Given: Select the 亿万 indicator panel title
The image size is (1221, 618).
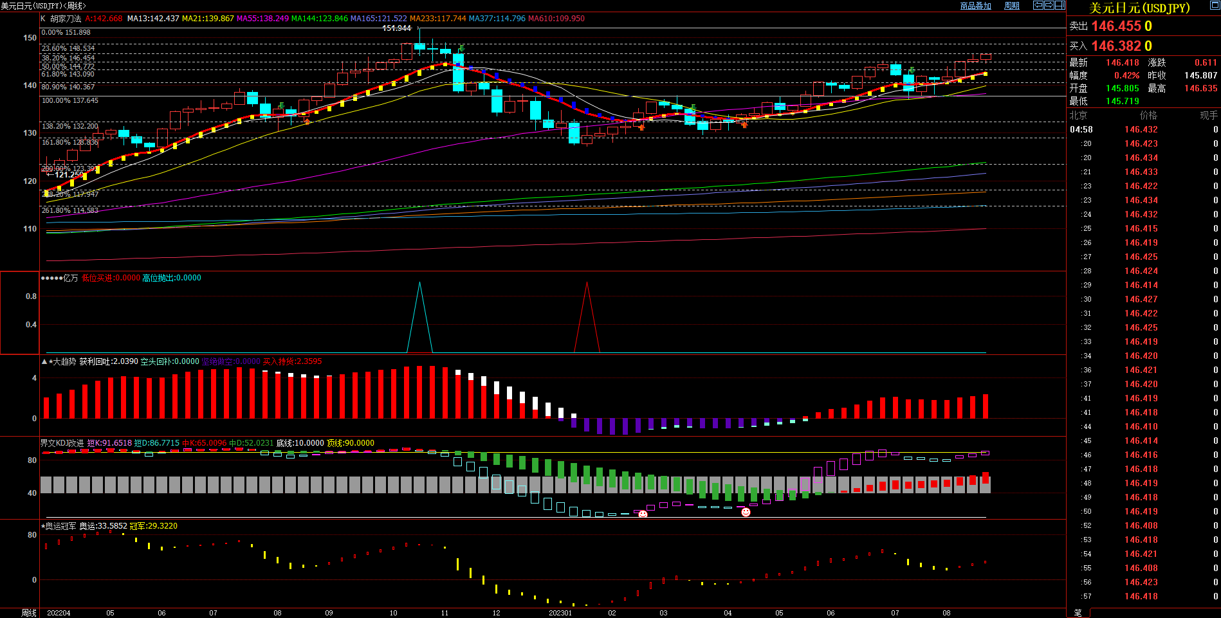Looking at the screenshot, I should click(70, 278).
